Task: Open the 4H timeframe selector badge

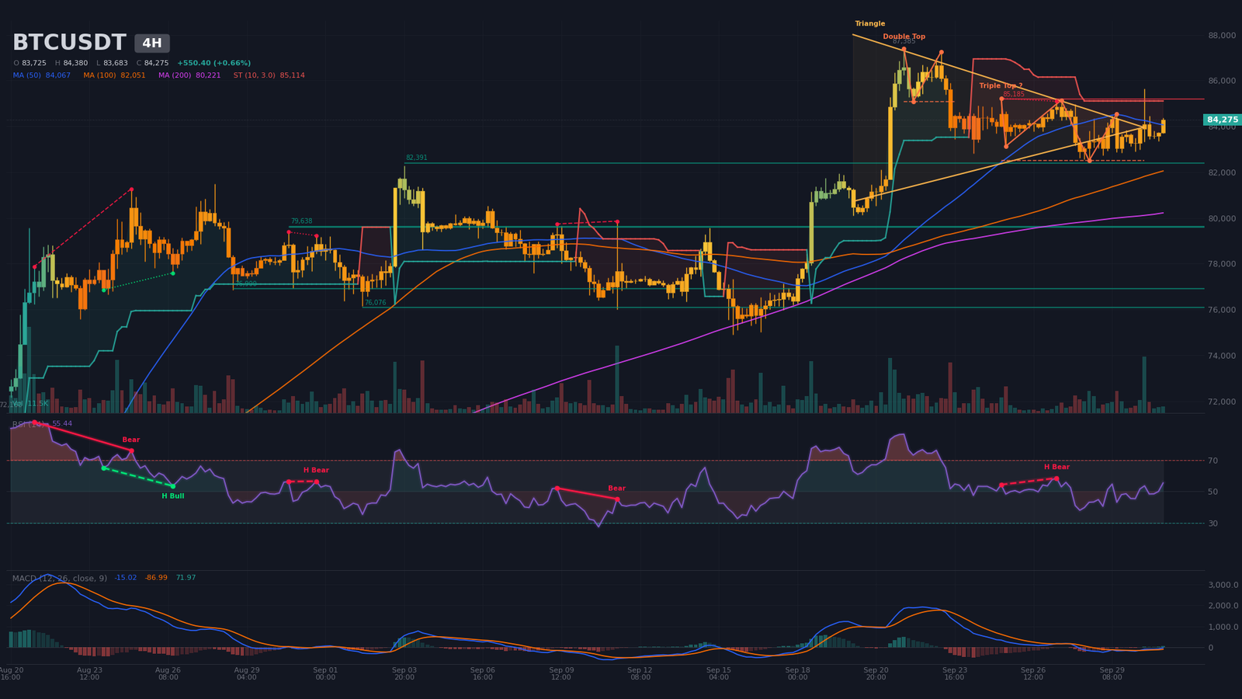Action: pyautogui.click(x=152, y=43)
